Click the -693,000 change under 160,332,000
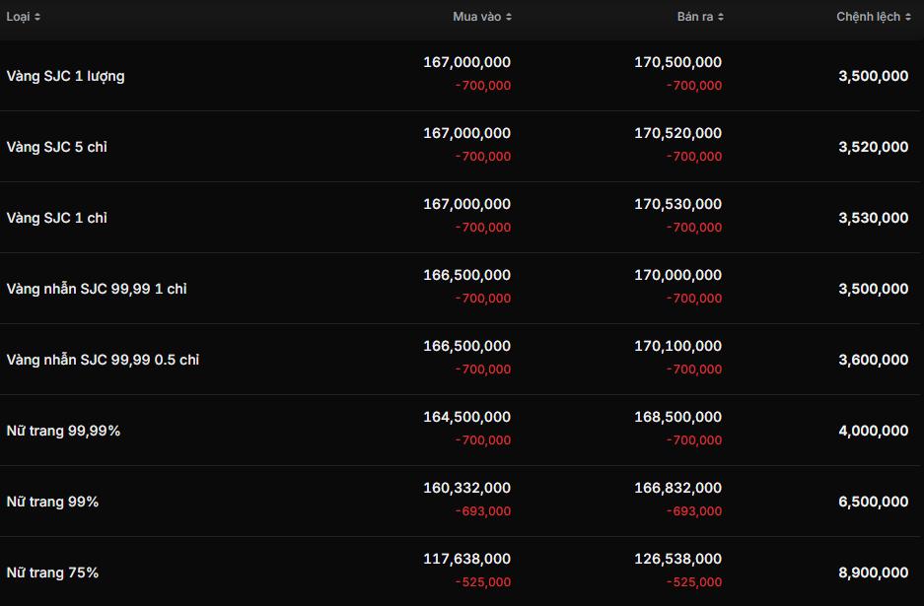924x606 pixels. tap(482, 511)
